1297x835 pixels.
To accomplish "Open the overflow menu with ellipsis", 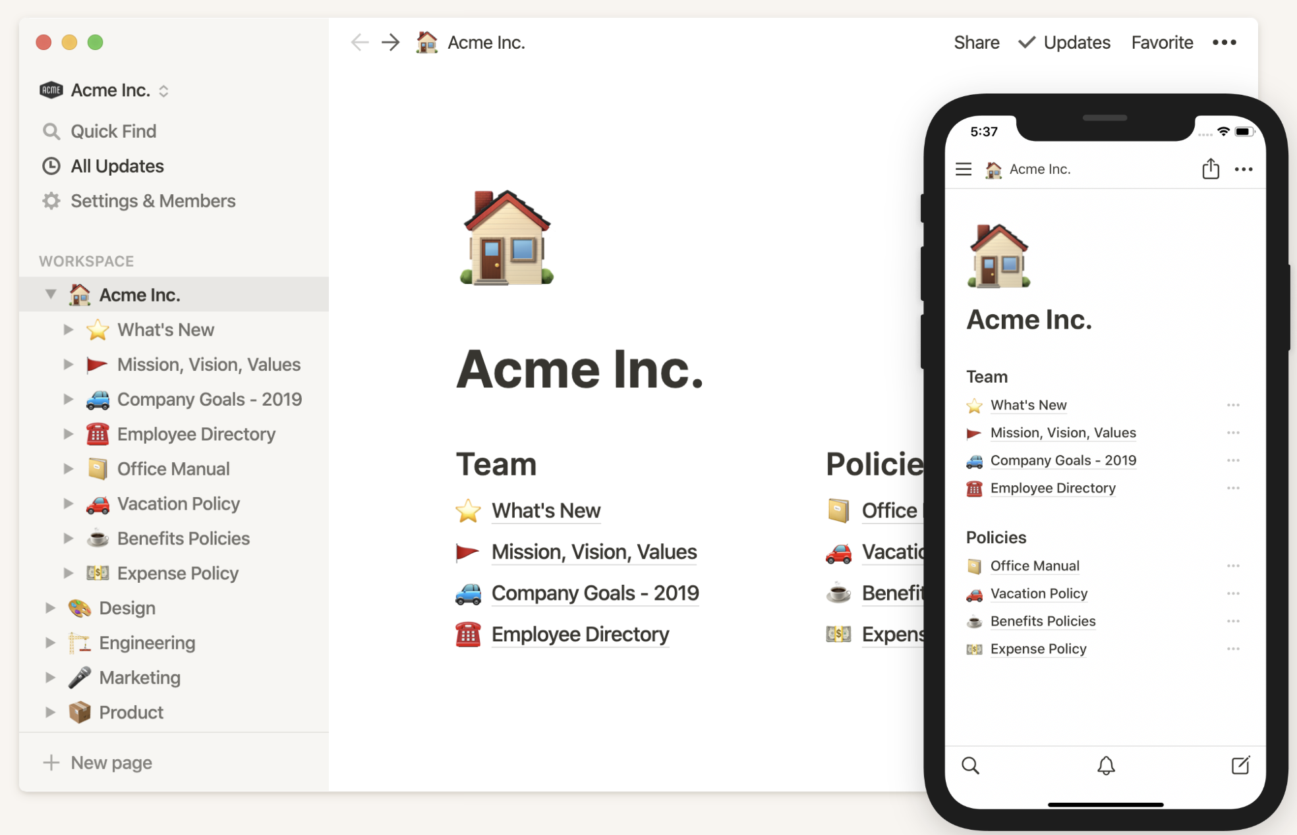I will [1225, 43].
